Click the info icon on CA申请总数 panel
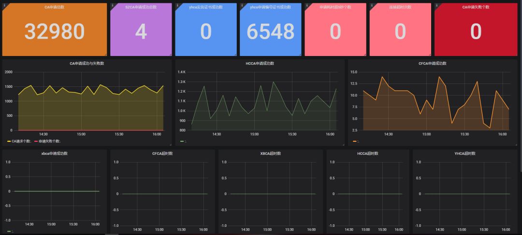The height and width of the screenshot is (235, 522). (x=4, y=5)
